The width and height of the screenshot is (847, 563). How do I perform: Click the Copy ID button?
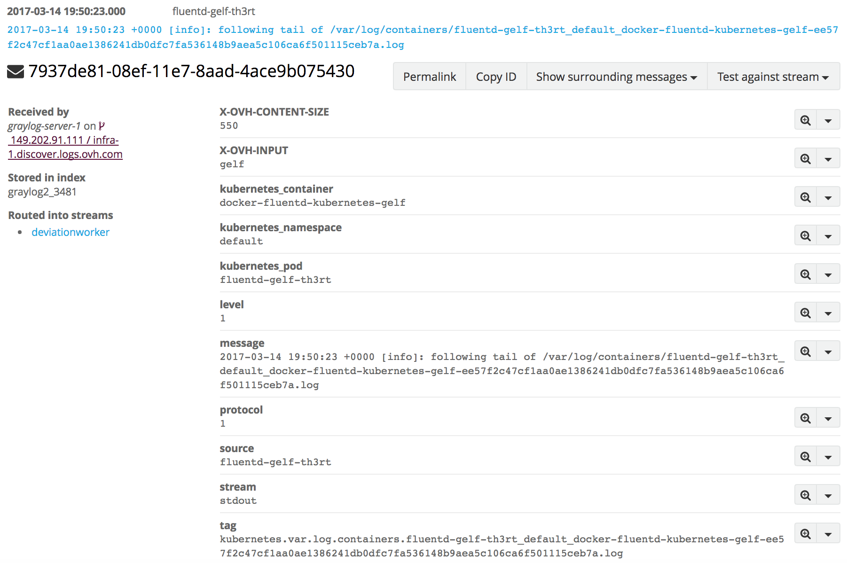point(496,77)
